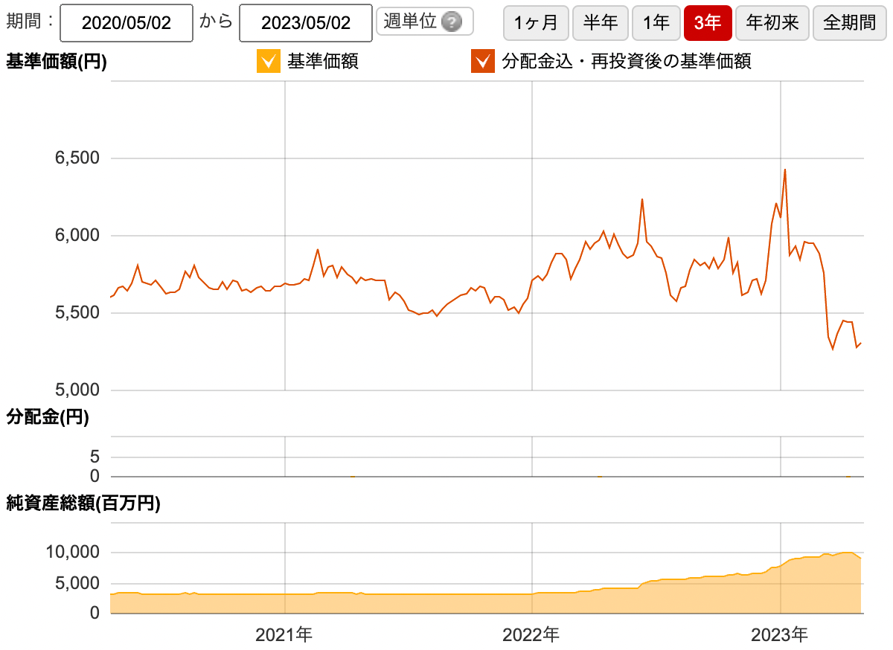Click the 基準価額 legend text label
The width and height of the screenshot is (893, 650).
pyautogui.click(x=323, y=62)
